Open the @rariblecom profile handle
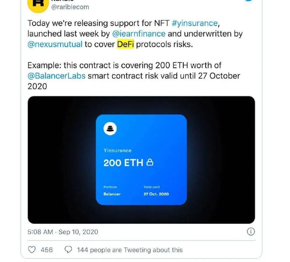 [x=70, y=7]
